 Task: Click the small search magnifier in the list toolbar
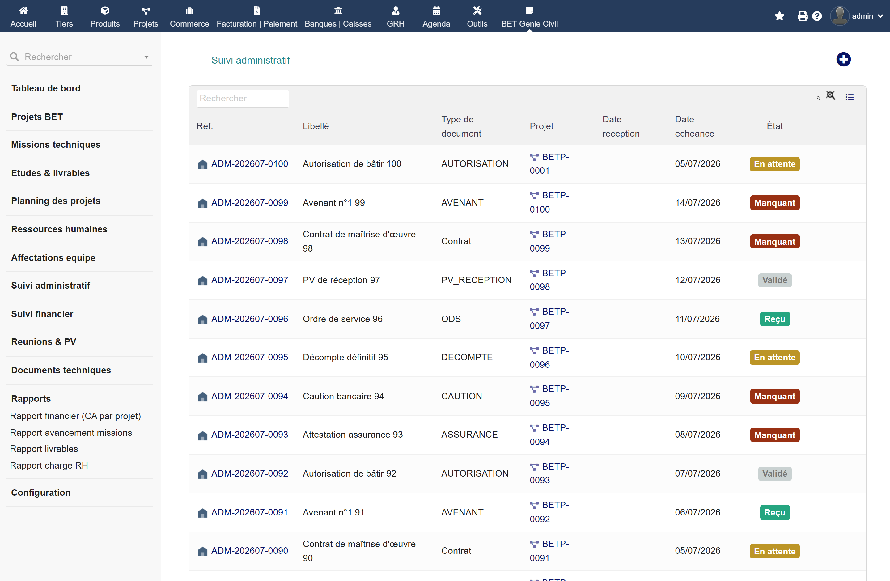(818, 98)
